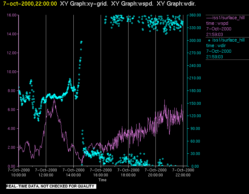Click the REAL-TIME DATA, NOT CHECKED FOR QUALITY banner
This screenshot has height=194, width=249.
(x=51, y=186)
